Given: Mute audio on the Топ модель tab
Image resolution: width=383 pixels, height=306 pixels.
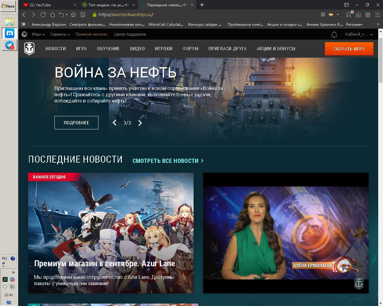Looking at the screenshot, I should click(127, 5).
